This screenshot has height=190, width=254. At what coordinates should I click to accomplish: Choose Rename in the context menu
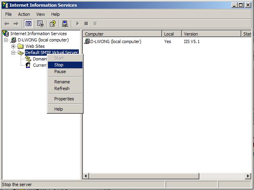click(65, 82)
